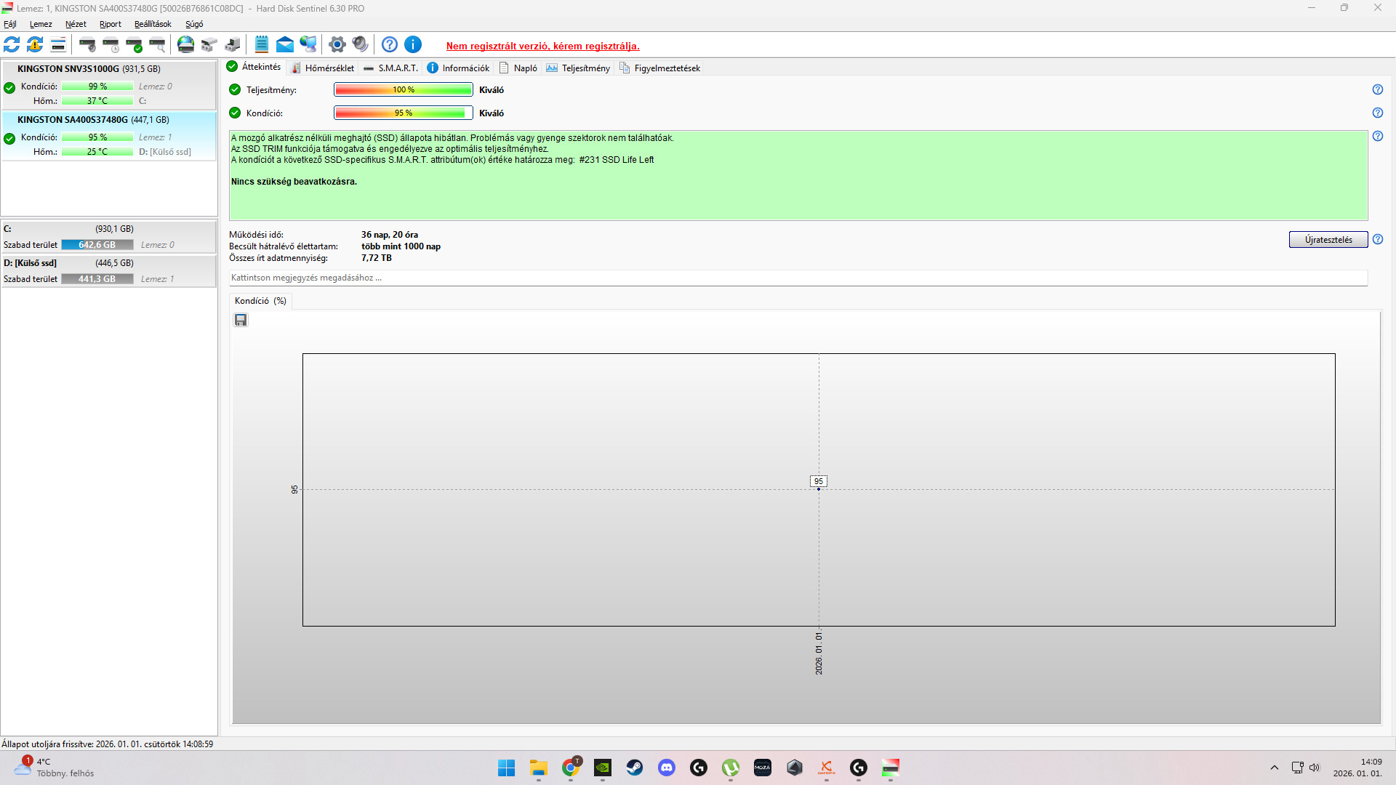This screenshot has width=1396, height=785.
Task: Click the comment input field
Action: click(798, 278)
